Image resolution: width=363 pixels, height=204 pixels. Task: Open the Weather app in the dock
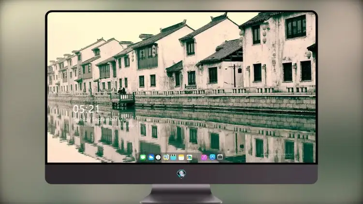[151, 158]
